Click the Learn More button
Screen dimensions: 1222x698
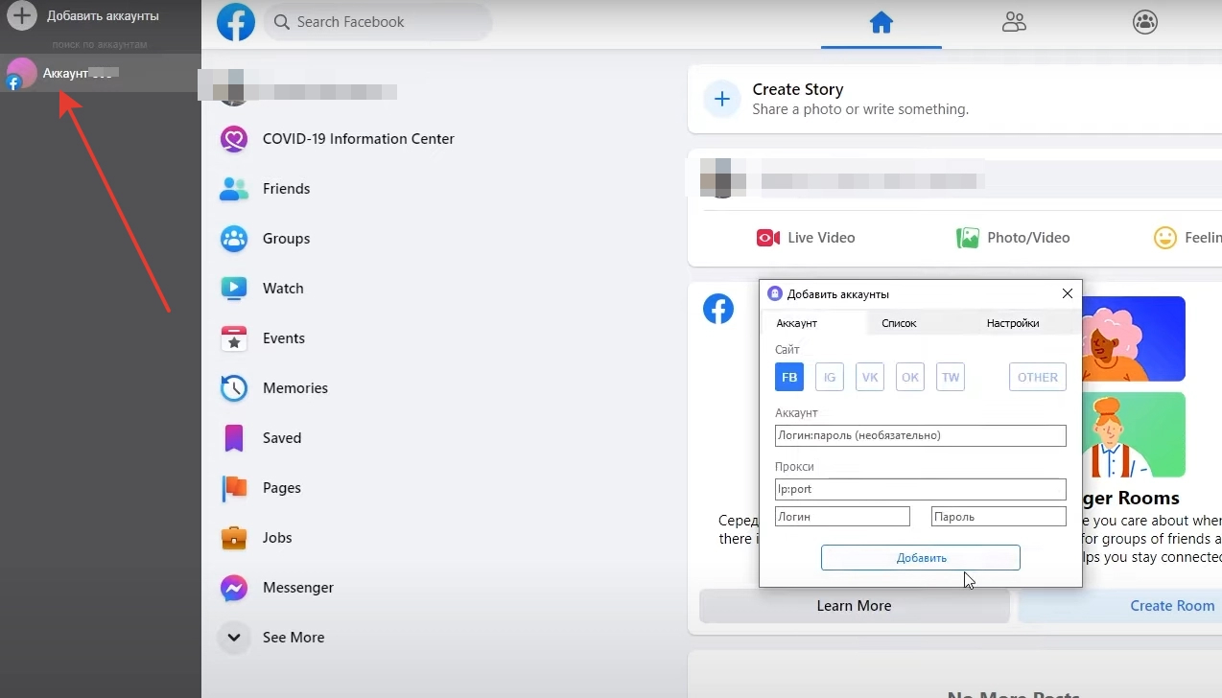click(x=854, y=606)
